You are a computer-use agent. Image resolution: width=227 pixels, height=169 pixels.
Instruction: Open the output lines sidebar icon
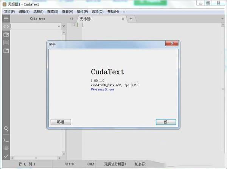(6, 148)
